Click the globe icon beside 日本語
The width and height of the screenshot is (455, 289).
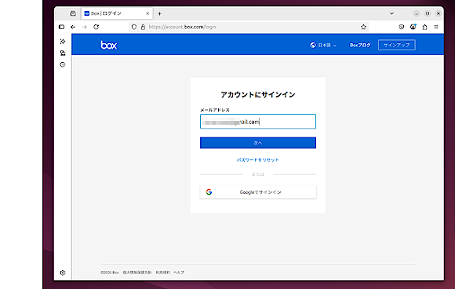coord(313,45)
